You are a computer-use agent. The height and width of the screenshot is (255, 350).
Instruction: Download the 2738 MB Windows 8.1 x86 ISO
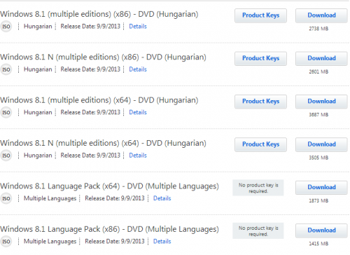click(x=321, y=15)
